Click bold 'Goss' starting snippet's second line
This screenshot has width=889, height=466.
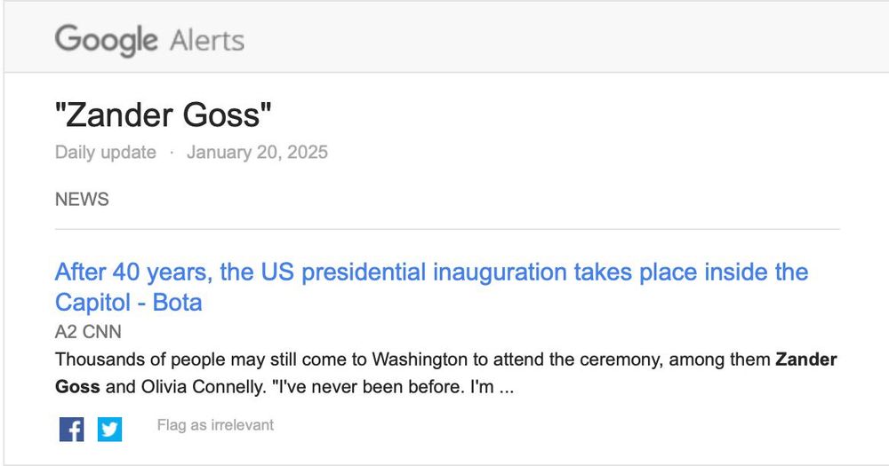(x=77, y=387)
